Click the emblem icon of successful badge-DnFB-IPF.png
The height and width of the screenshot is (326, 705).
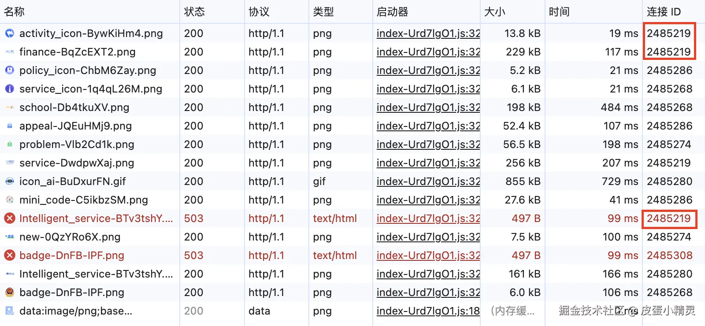coord(9,292)
